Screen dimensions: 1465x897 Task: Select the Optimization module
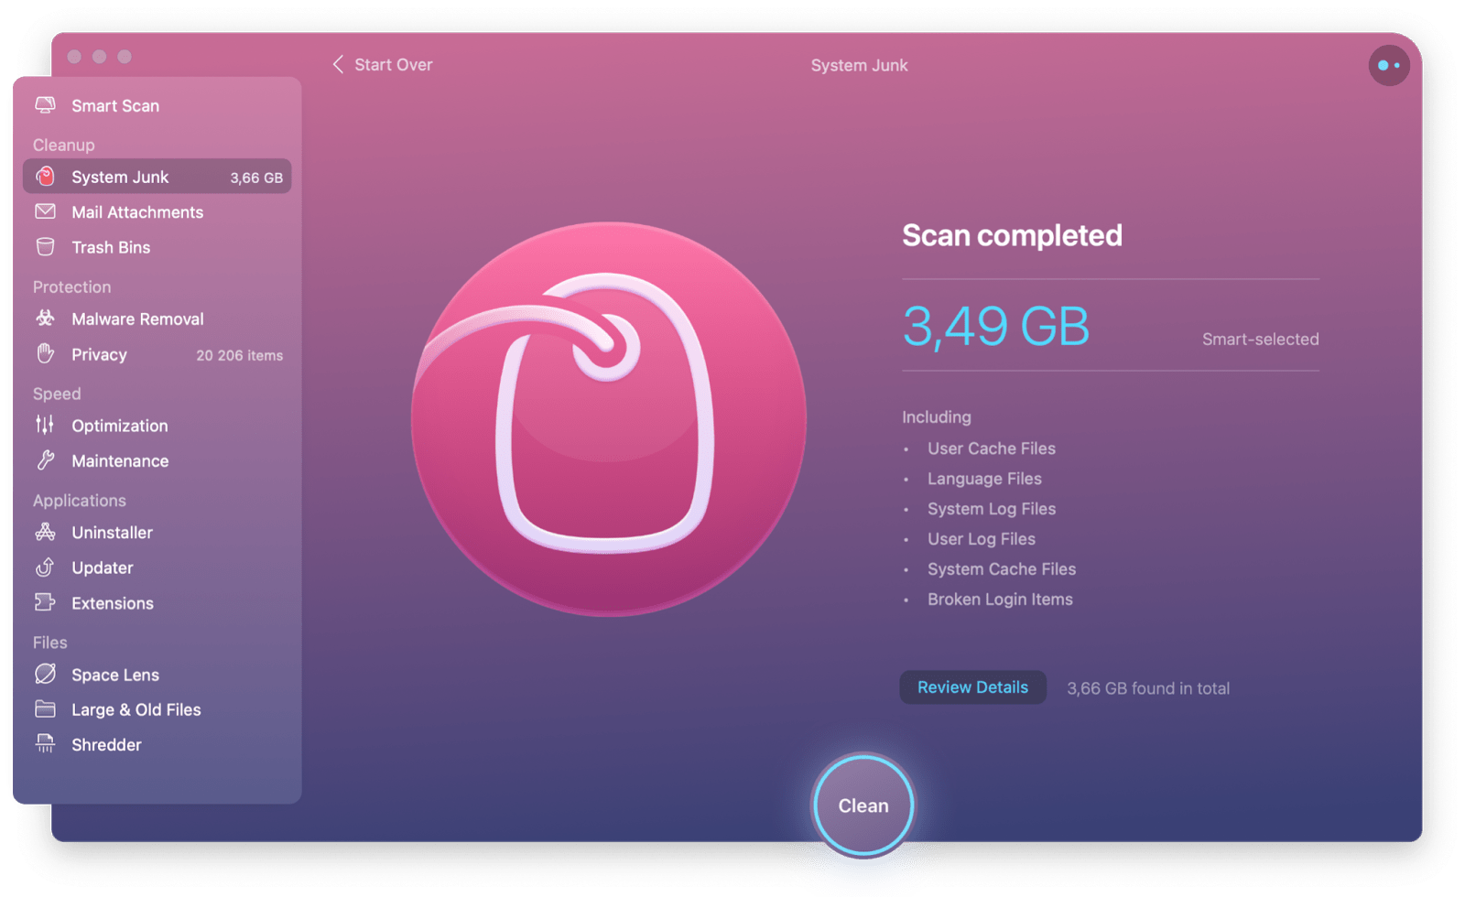[157, 426]
